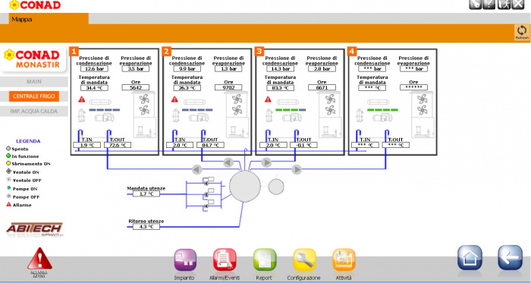
Task: Open the MAIN section
Action: [34, 82]
